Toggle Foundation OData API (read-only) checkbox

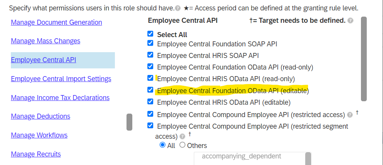click(150, 66)
